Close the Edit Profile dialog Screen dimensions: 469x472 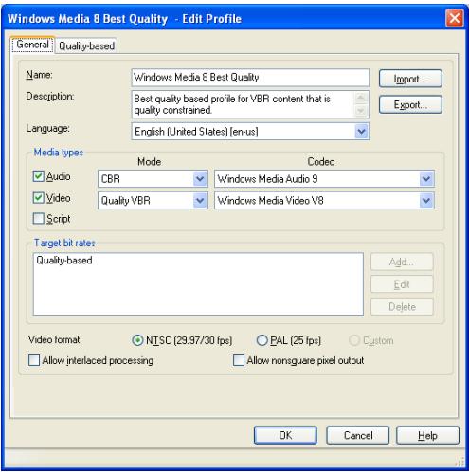click(x=455, y=18)
